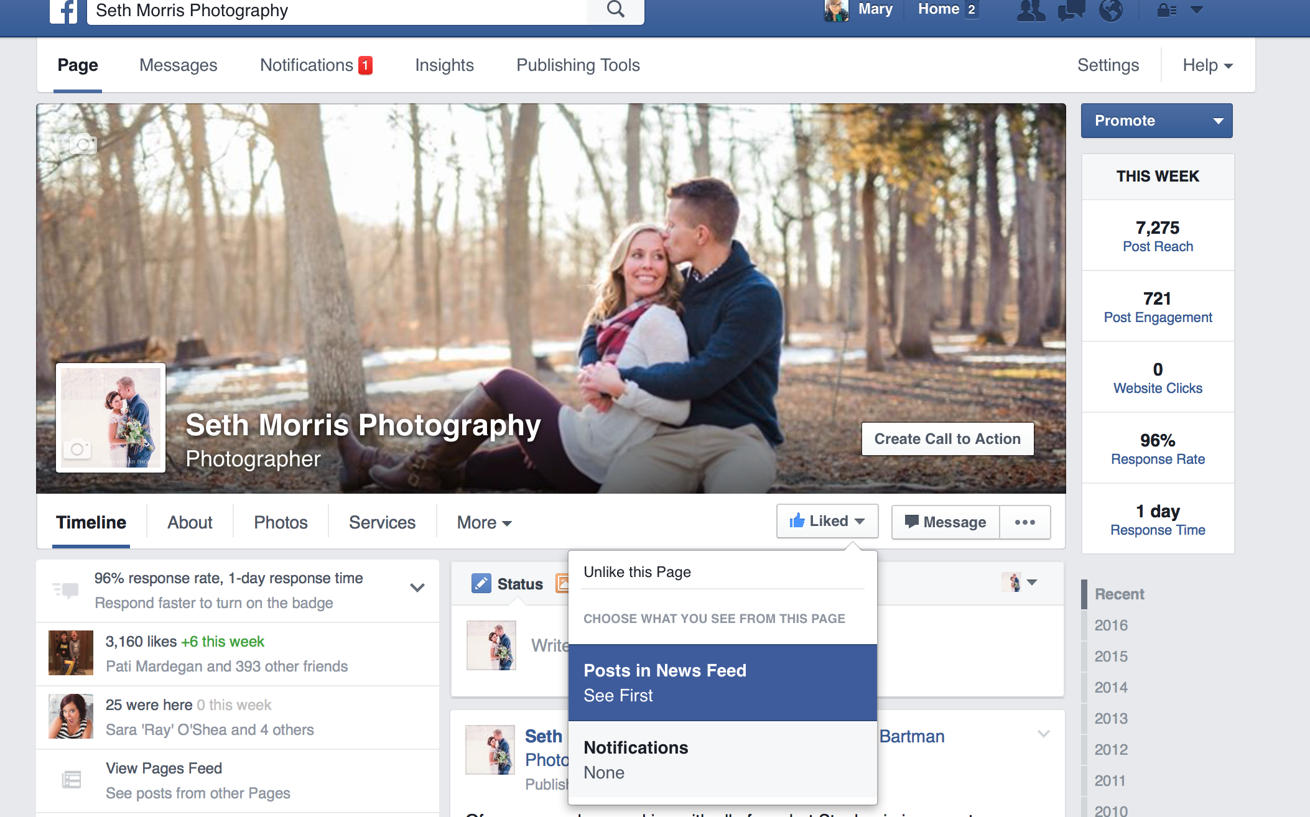Select the About tab
Image resolution: width=1310 pixels, height=817 pixels.
[190, 522]
